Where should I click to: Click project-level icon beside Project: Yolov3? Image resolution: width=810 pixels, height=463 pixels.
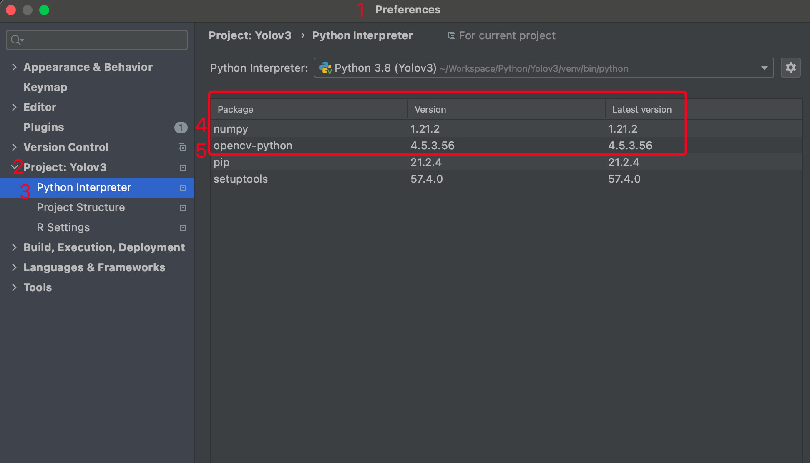pyautogui.click(x=182, y=167)
